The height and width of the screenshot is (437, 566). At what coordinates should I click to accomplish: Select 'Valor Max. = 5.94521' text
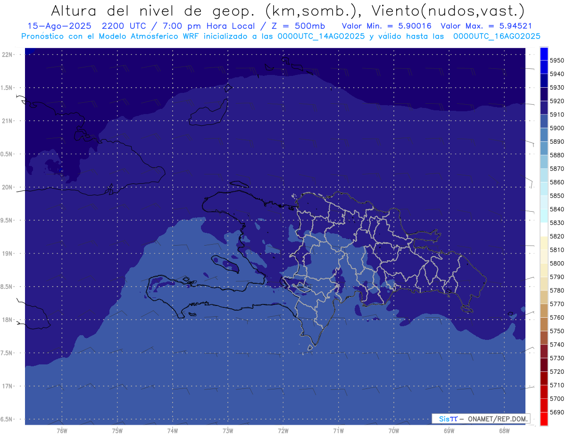(x=486, y=26)
